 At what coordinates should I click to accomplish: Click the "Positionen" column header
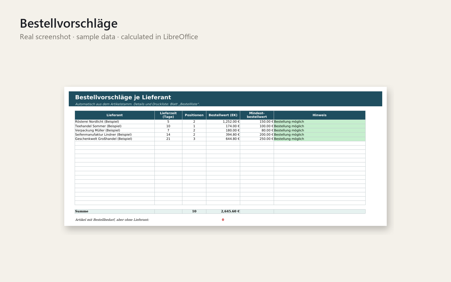(194, 115)
